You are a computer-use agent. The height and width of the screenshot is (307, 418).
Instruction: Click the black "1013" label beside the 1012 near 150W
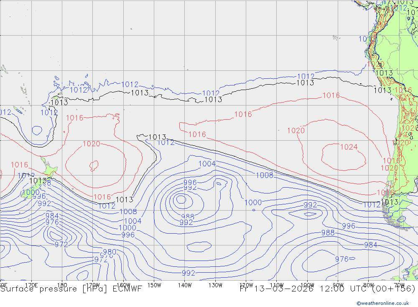pos(157,137)
